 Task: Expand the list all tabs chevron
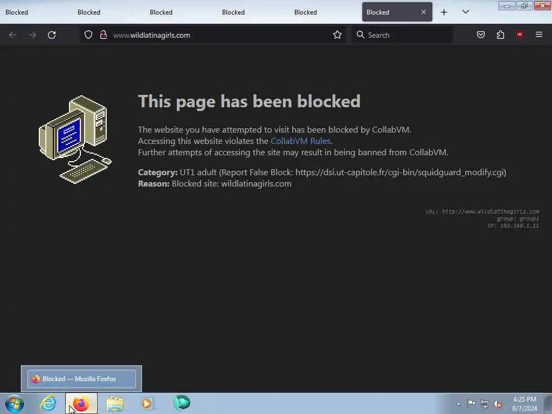[466, 12]
